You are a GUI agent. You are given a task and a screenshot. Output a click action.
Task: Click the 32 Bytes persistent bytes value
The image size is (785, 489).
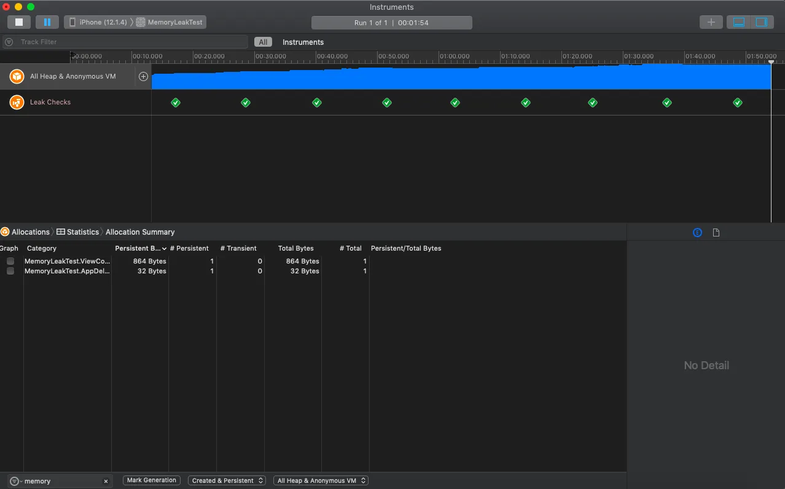152,271
